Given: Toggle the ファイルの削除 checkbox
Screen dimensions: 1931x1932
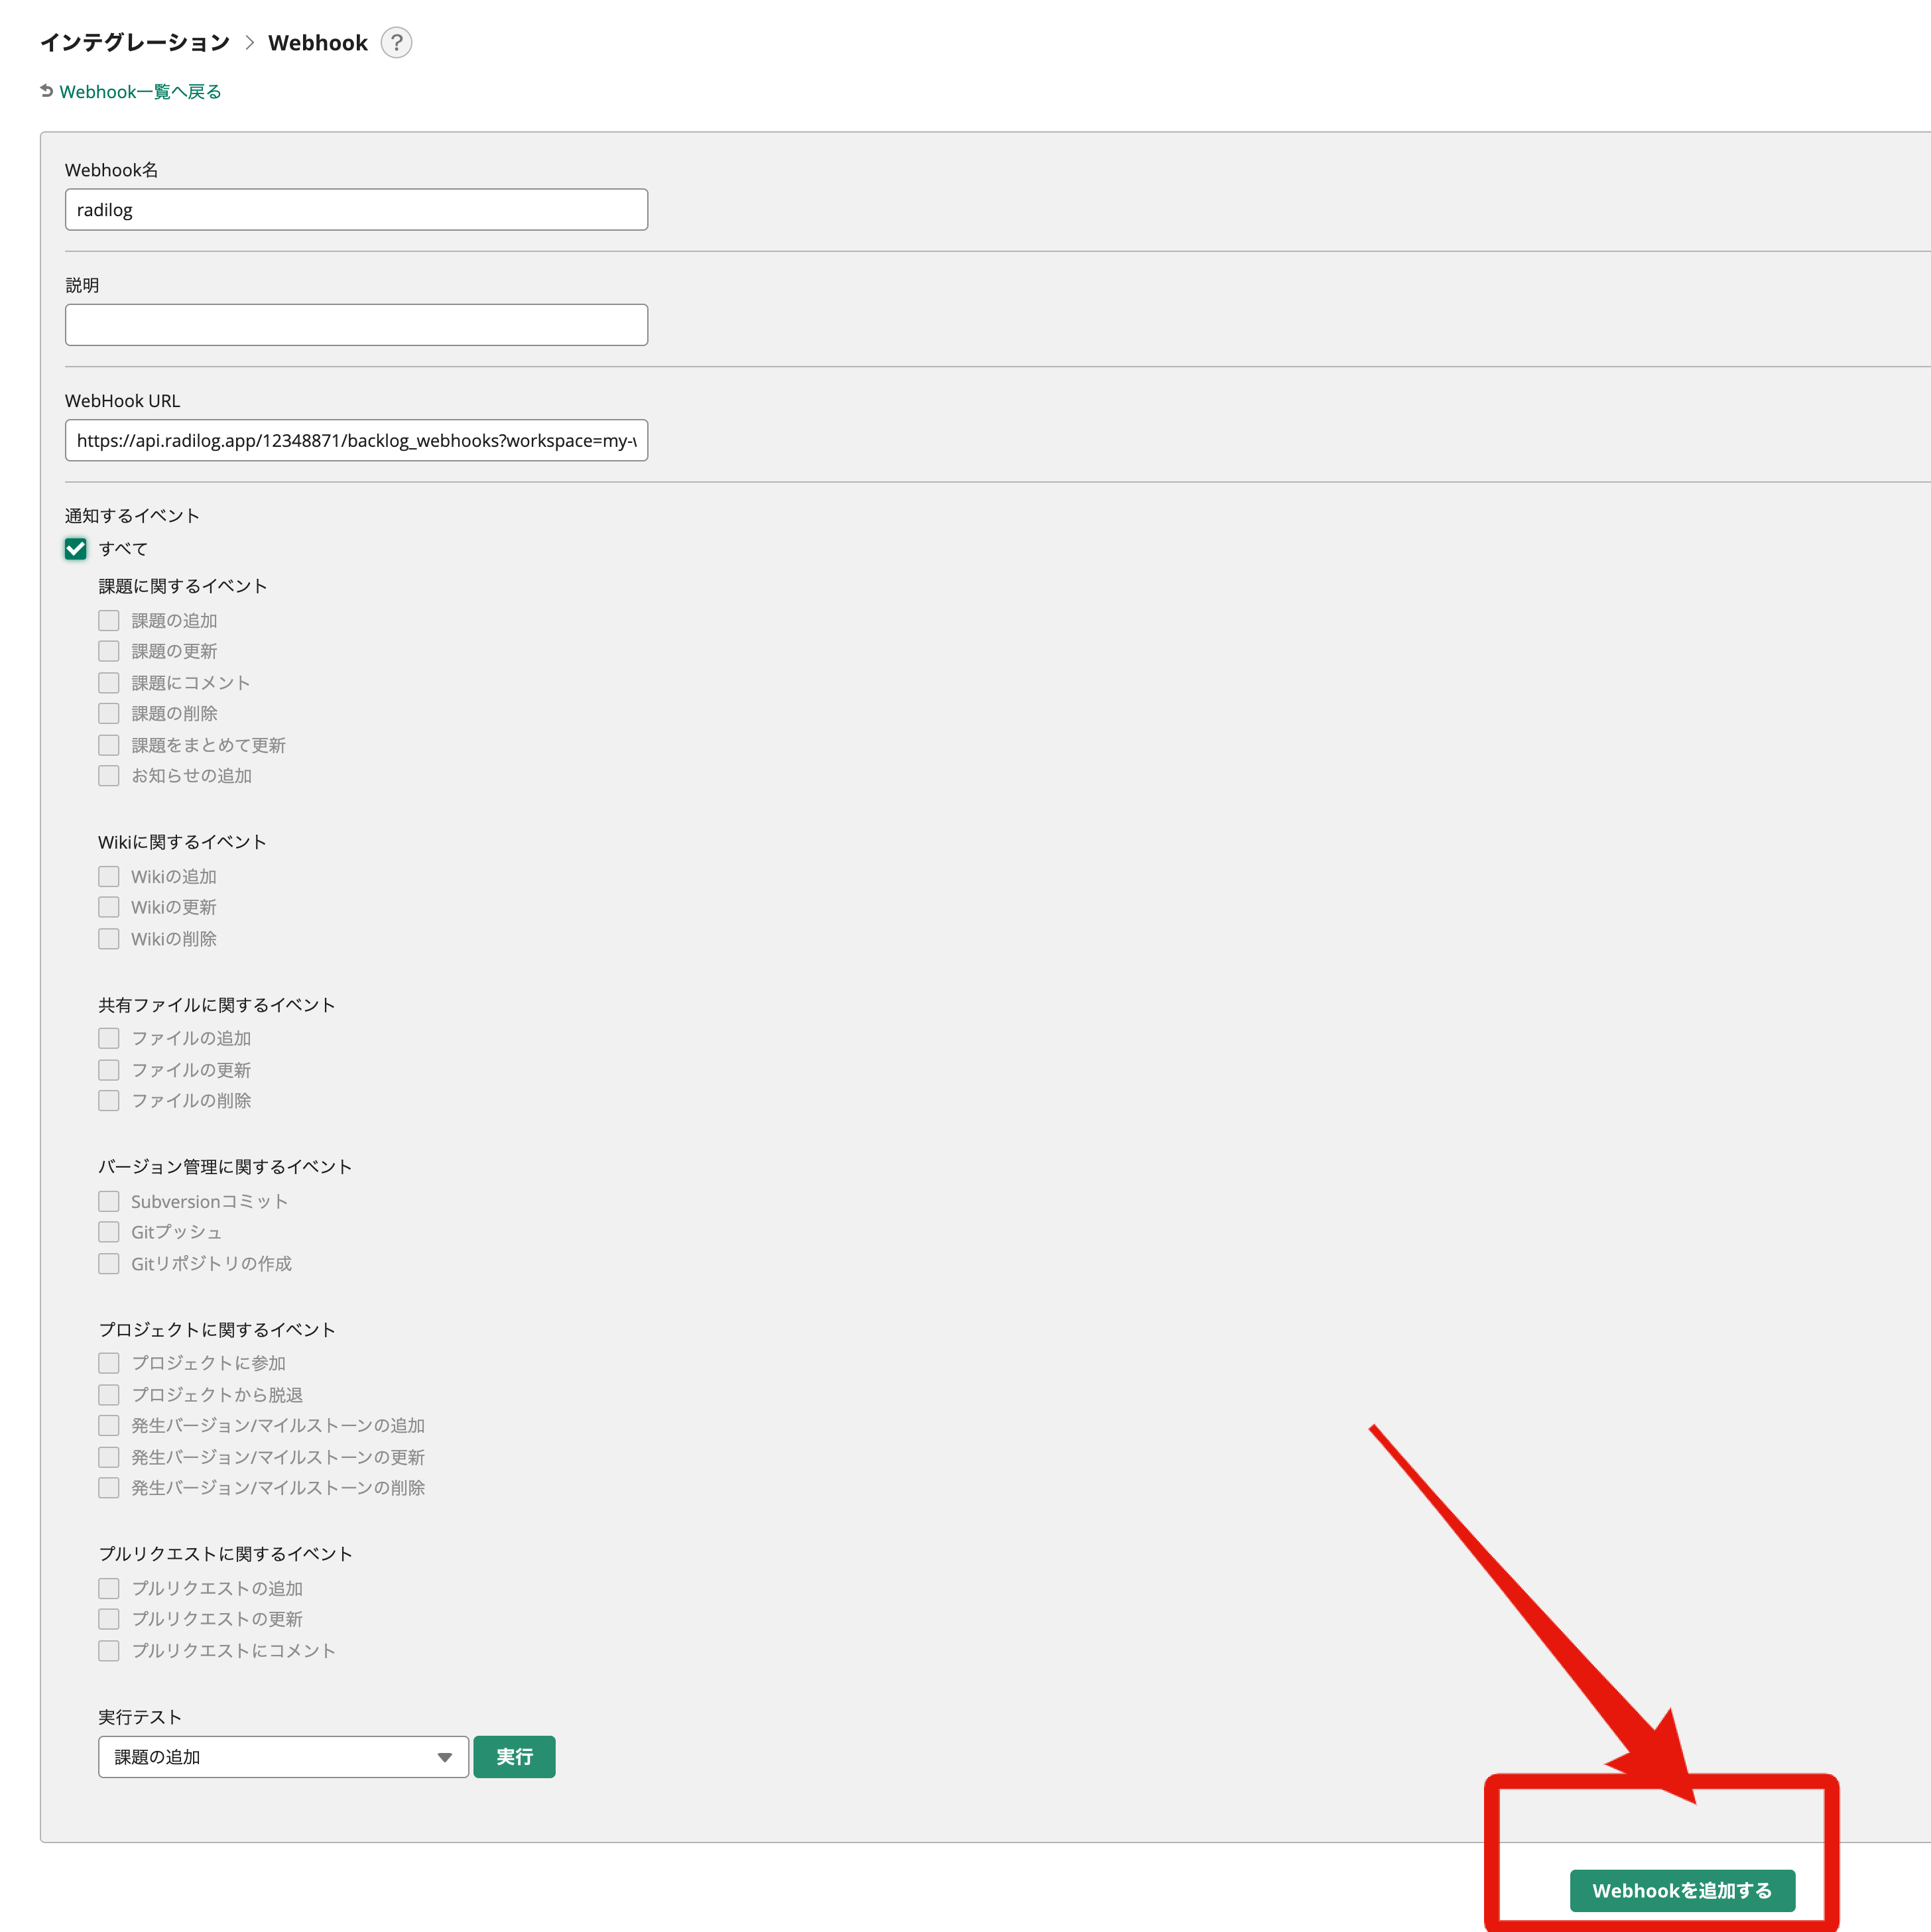Looking at the screenshot, I should [109, 1100].
